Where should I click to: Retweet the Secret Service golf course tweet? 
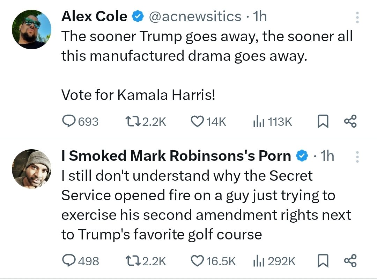point(133,261)
